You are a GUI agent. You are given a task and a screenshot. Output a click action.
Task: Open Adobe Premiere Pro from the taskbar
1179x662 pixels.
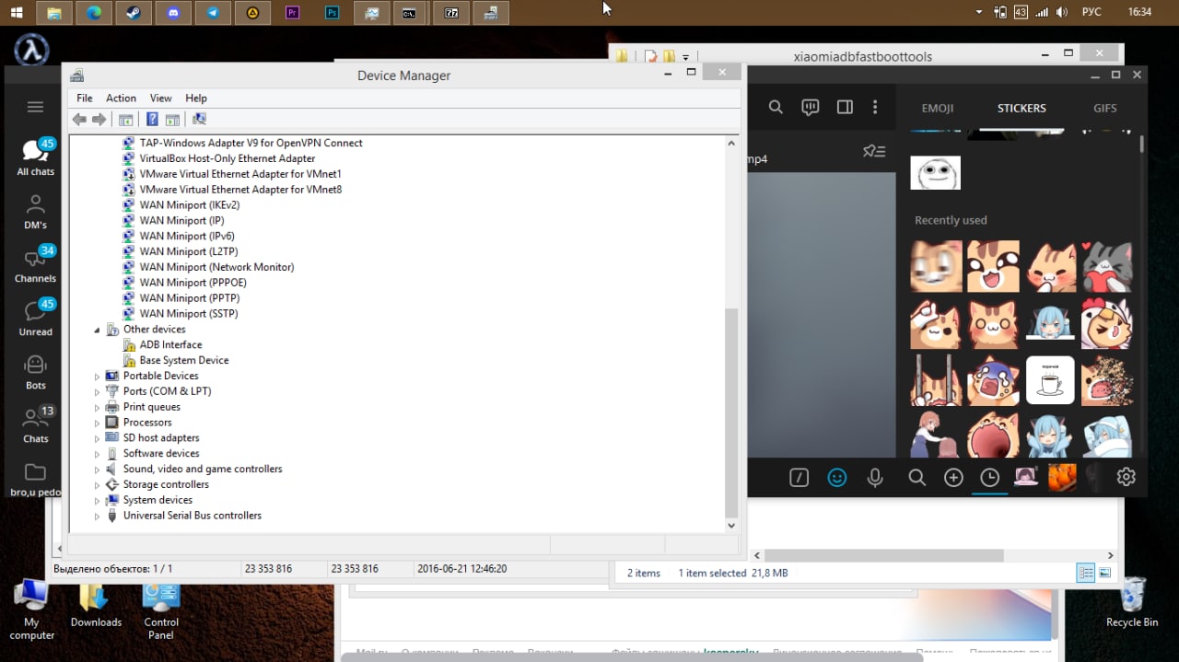(x=292, y=13)
